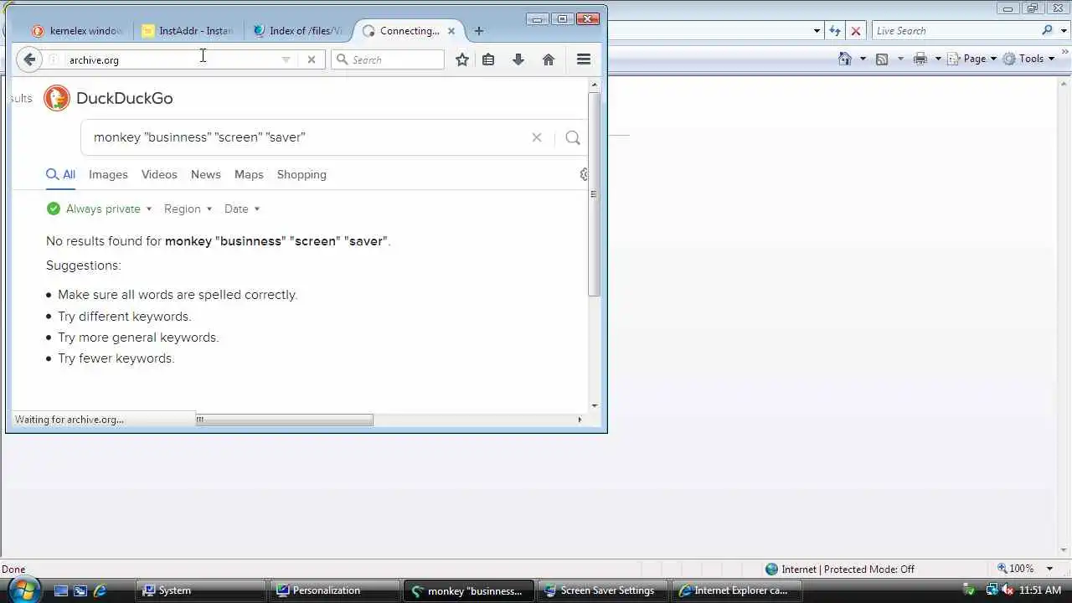Close the Connecting tab
The height and width of the screenshot is (603, 1072).
click(x=451, y=31)
